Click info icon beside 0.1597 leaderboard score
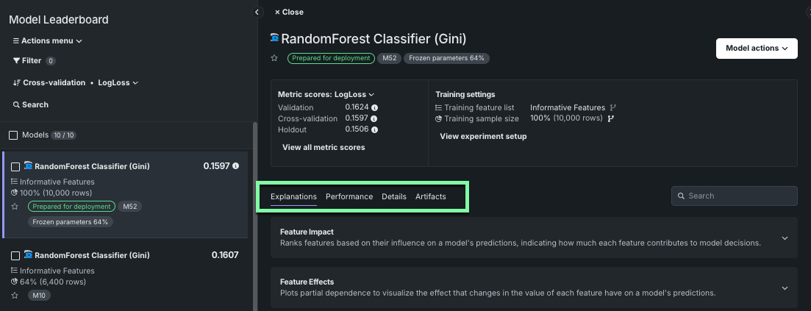The height and width of the screenshot is (311, 811). [235, 166]
